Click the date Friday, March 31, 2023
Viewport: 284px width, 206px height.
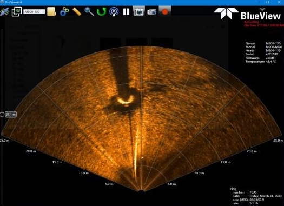[x=266, y=196]
